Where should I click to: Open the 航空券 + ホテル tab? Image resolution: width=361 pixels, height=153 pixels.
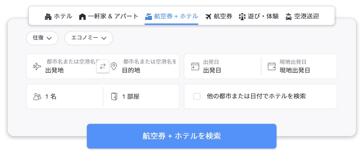click(x=171, y=16)
